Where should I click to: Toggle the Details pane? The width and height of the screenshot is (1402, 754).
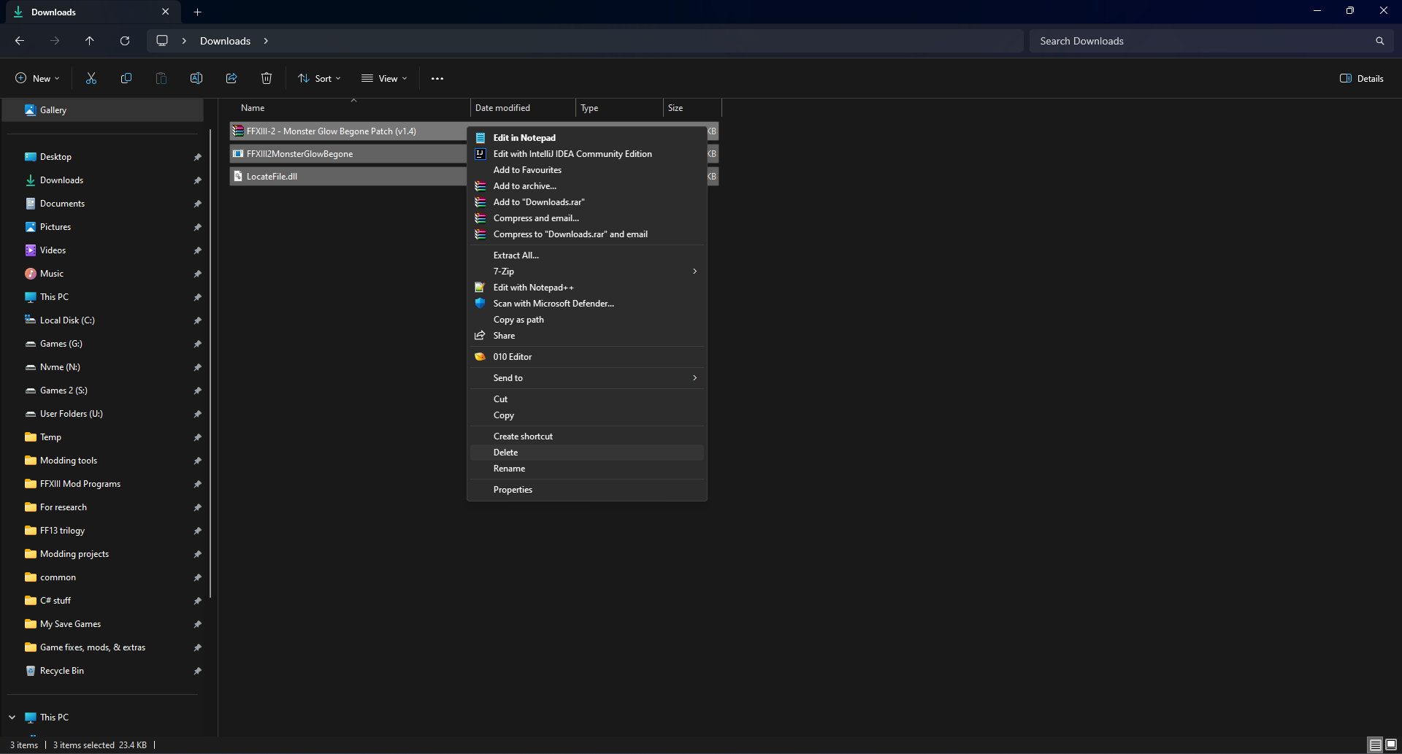(x=1362, y=78)
